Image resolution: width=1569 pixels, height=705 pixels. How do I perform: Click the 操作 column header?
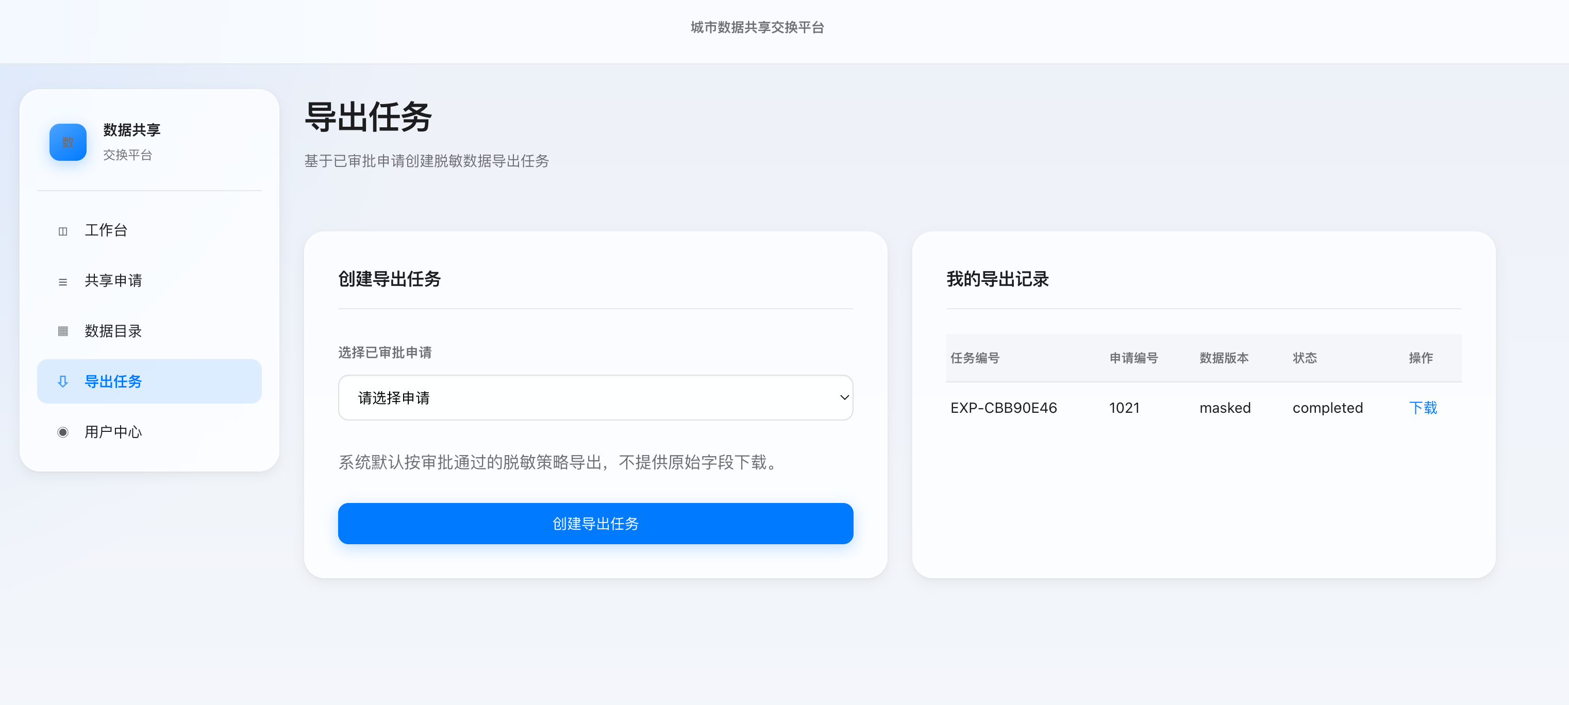pos(1421,358)
